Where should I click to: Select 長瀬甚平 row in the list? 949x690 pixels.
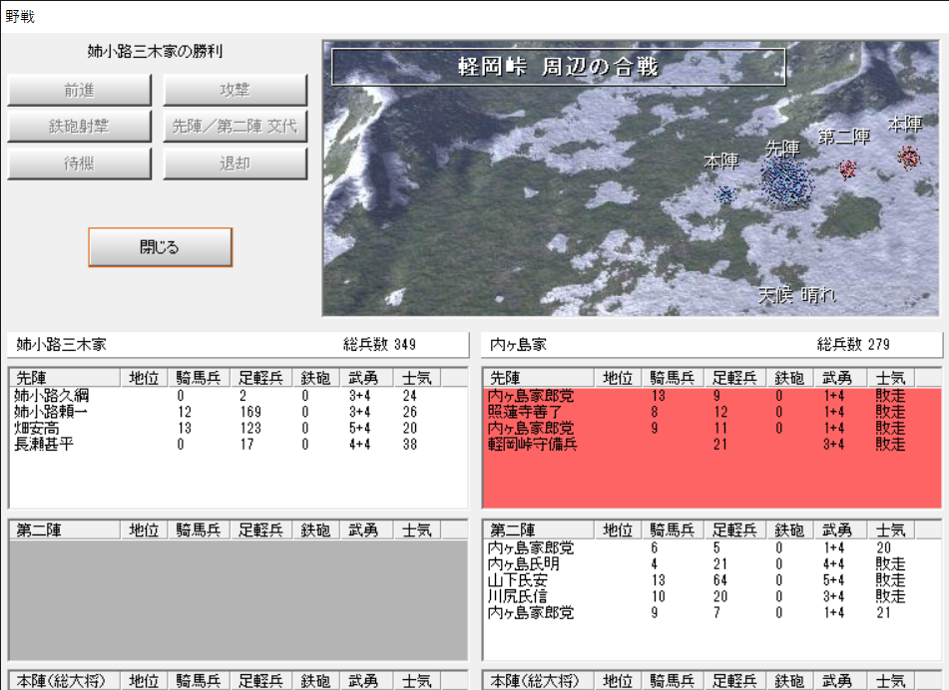pos(45,444)
